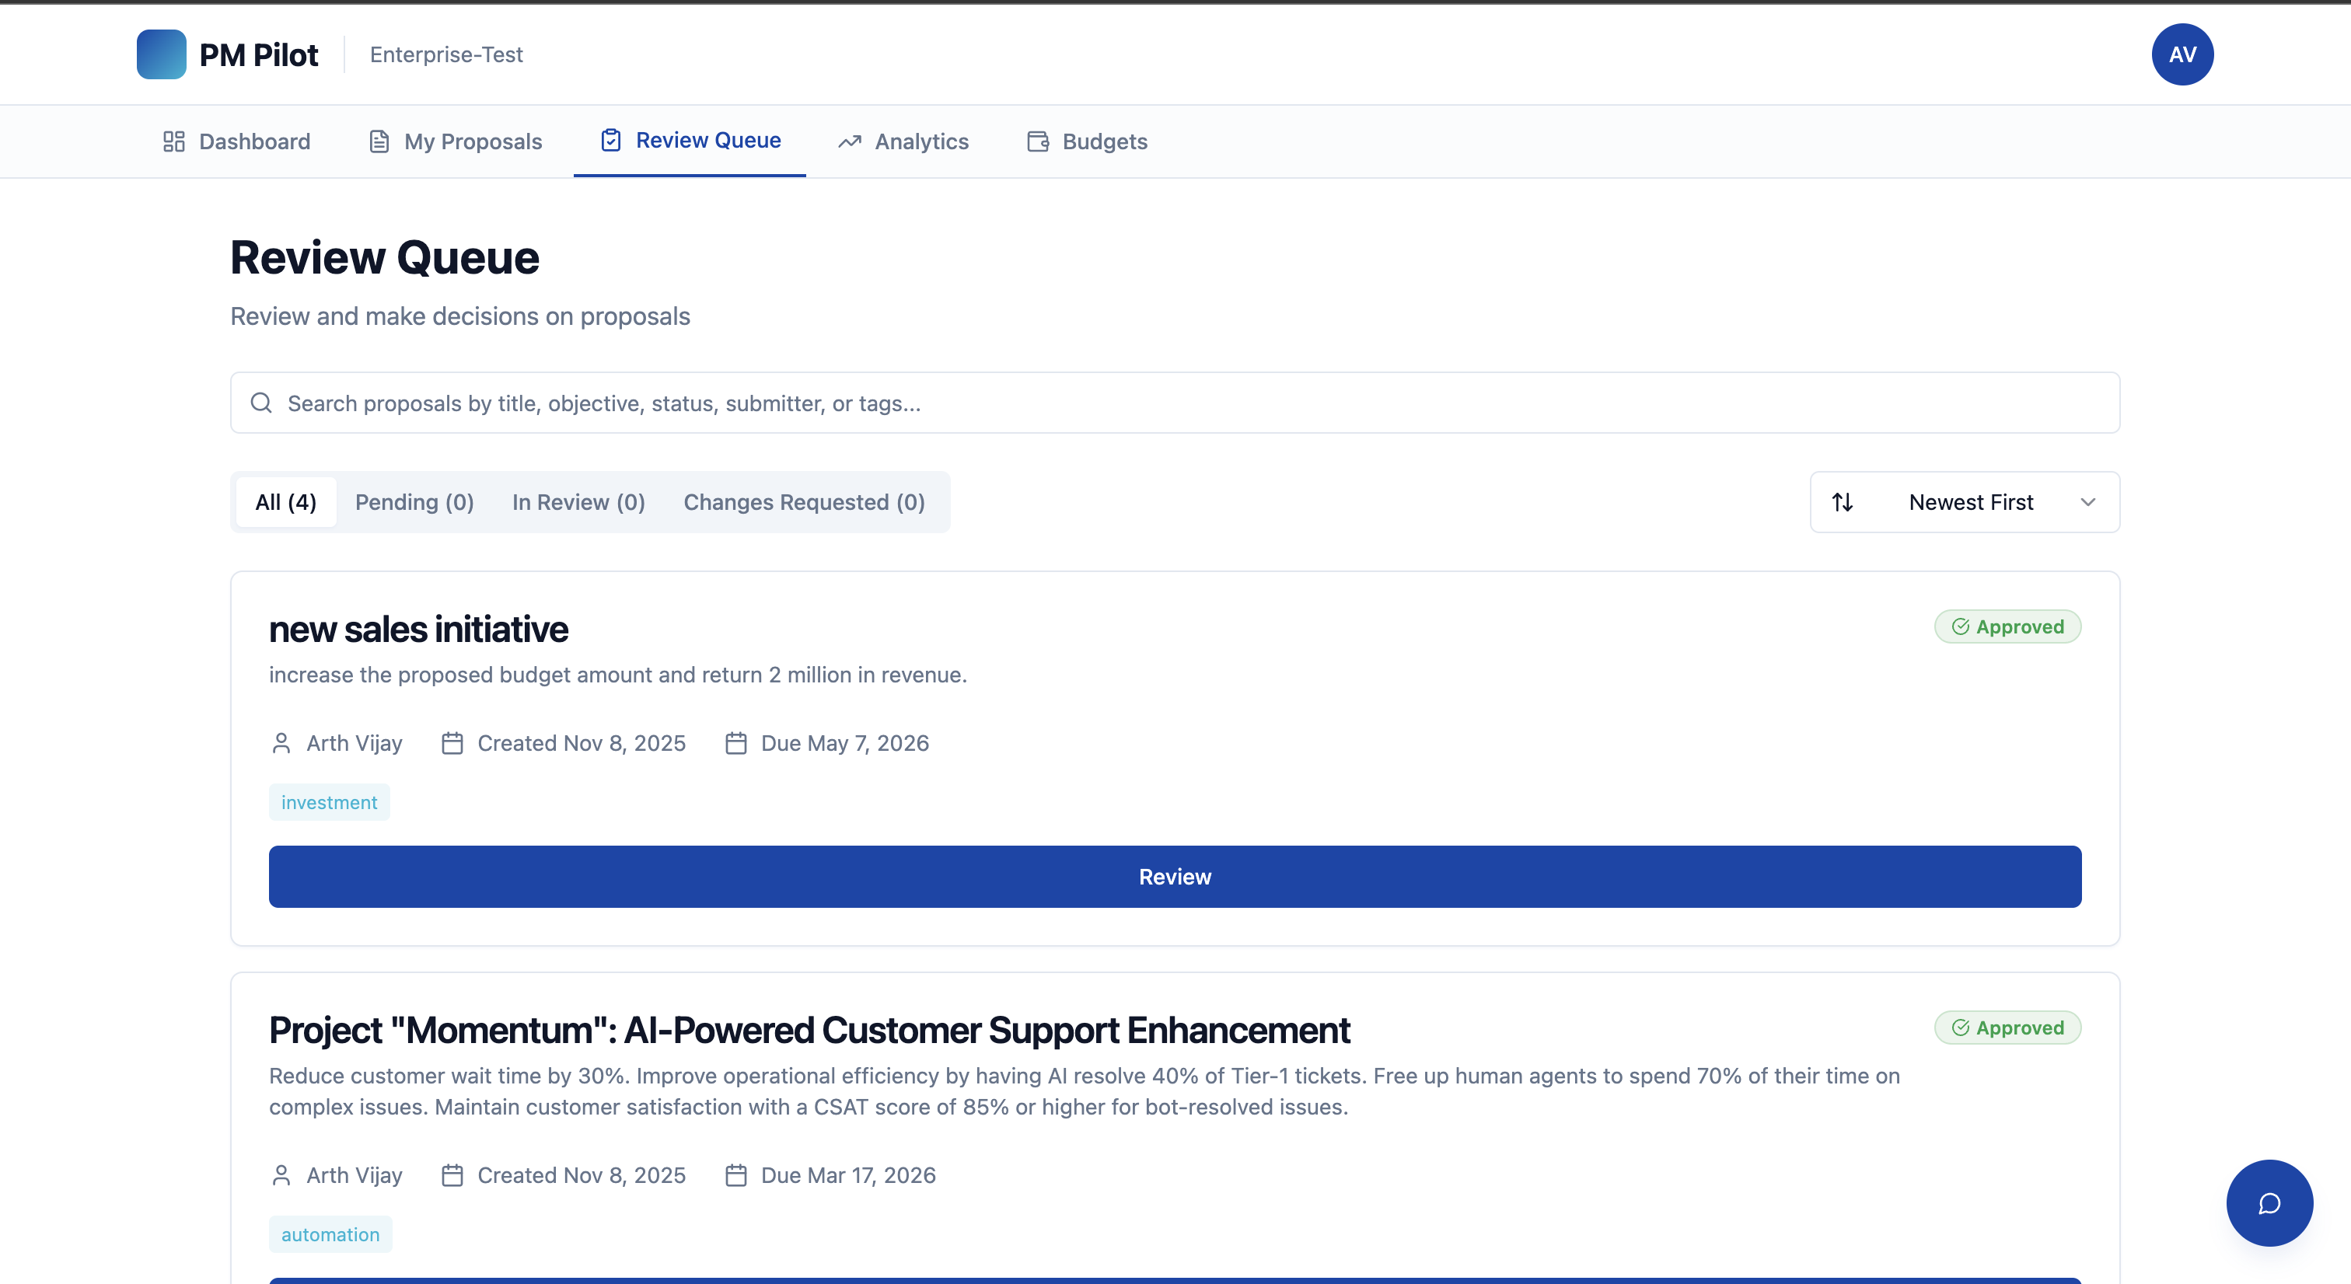Focus the search proposals input field
The height and width of the screenshot is (1284, 2351).
tap(1186, 403)
